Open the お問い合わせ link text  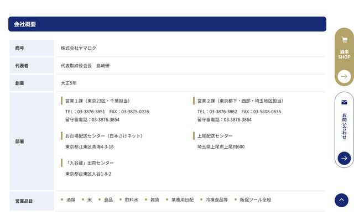point(344,126)
